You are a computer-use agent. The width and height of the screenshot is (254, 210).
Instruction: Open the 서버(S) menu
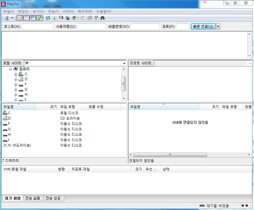pos(68,12)
